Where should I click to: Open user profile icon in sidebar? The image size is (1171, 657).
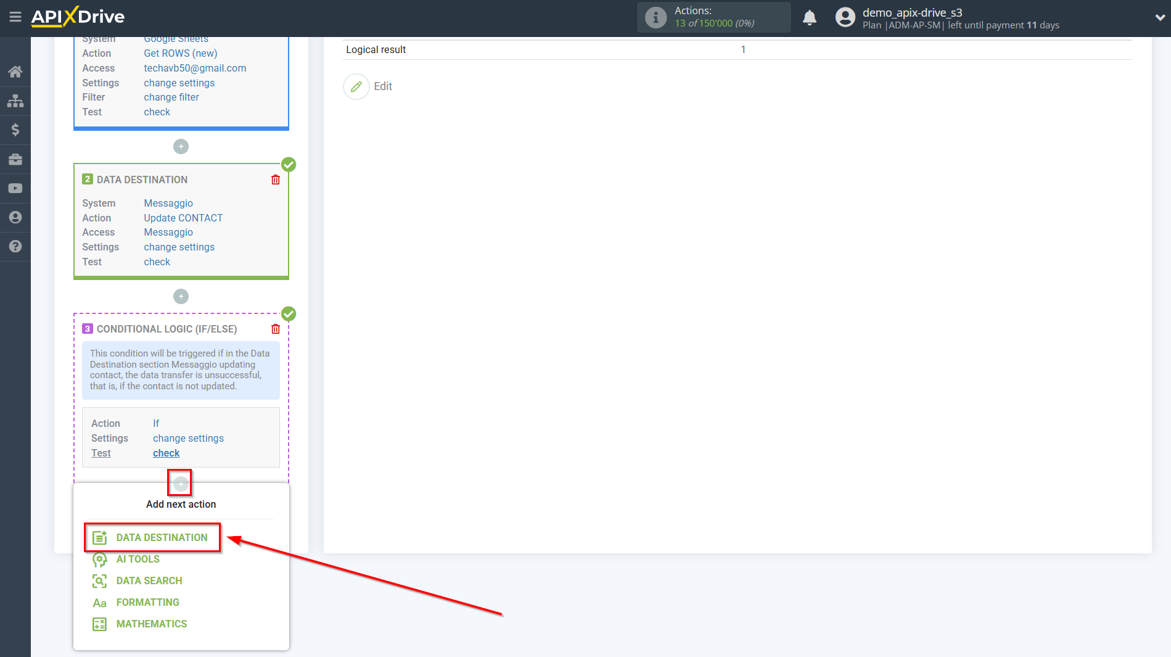15,217
